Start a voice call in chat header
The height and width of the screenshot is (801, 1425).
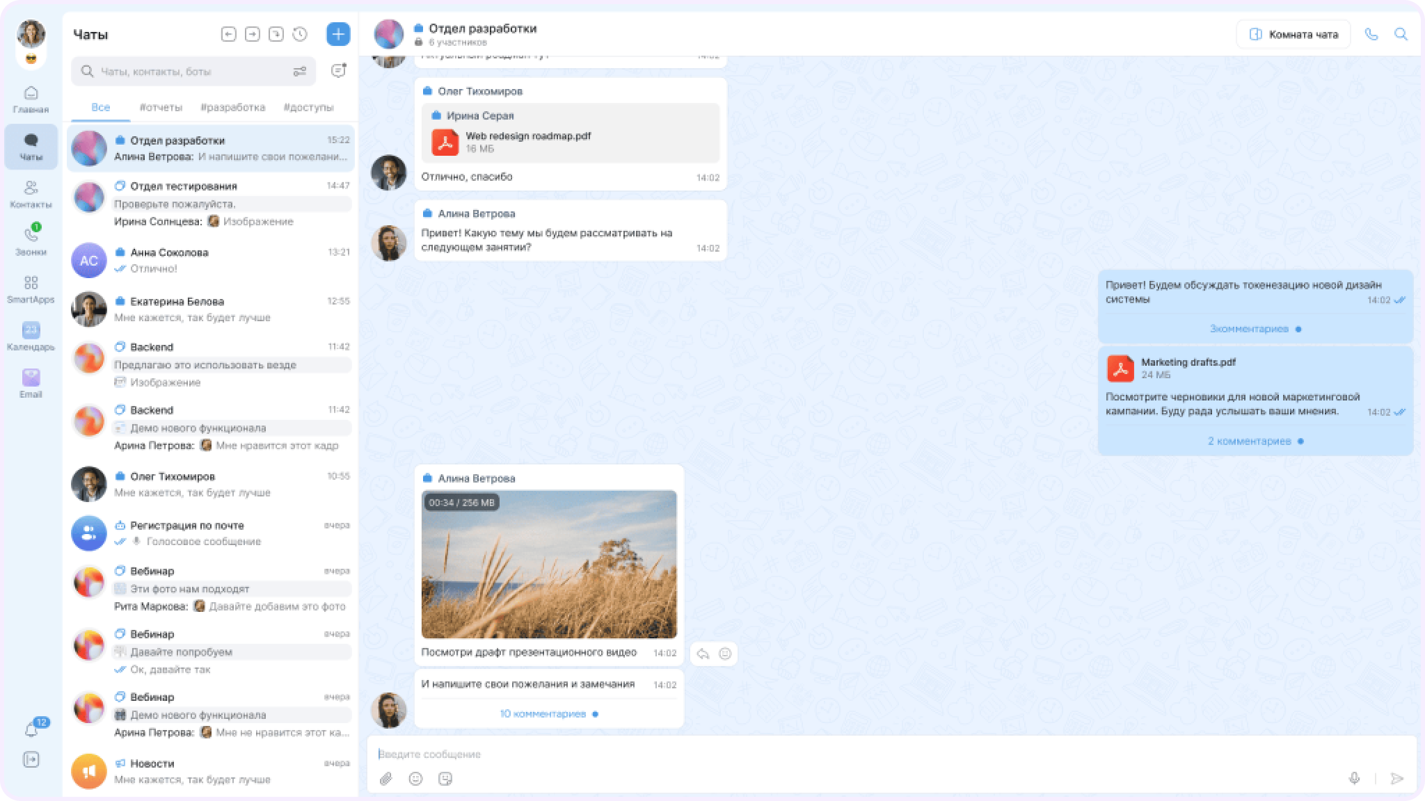tap(1371, 34)
